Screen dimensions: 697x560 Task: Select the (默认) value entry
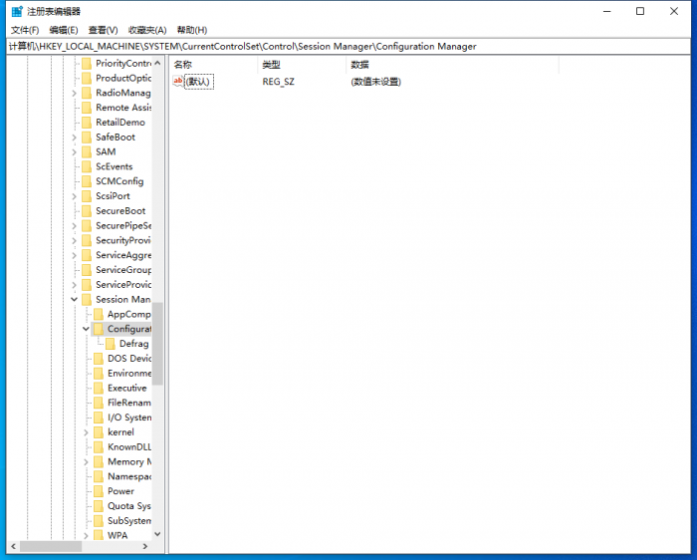click(199, 82)
